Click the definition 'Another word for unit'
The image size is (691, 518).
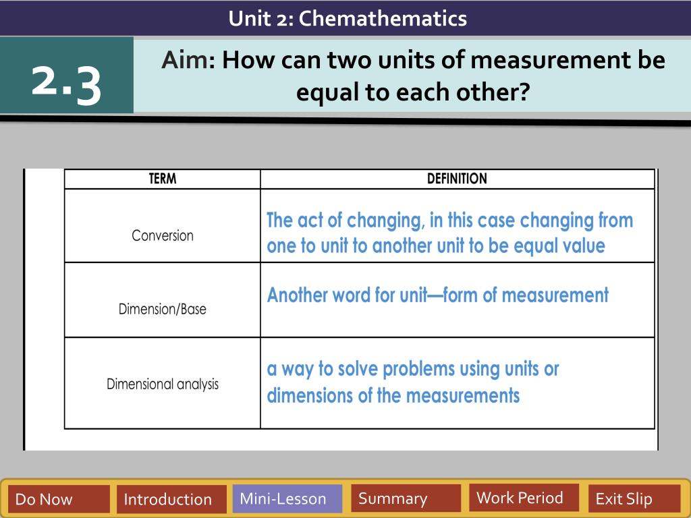coord(437,295)
